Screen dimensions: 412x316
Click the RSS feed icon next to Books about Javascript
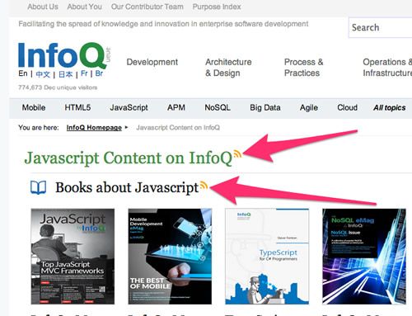(x=204, y=186)
